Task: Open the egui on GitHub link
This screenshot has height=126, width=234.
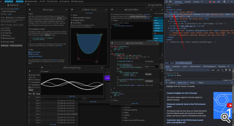Action: [34, 52]
